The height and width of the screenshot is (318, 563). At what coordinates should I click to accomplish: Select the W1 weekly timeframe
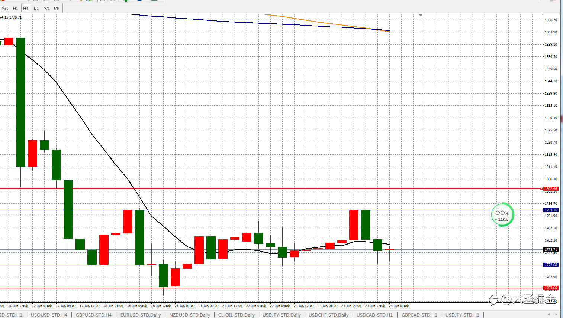47,8
